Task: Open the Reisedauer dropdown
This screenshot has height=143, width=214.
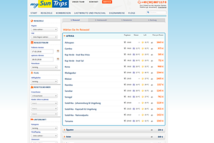Action: [44, 67]
